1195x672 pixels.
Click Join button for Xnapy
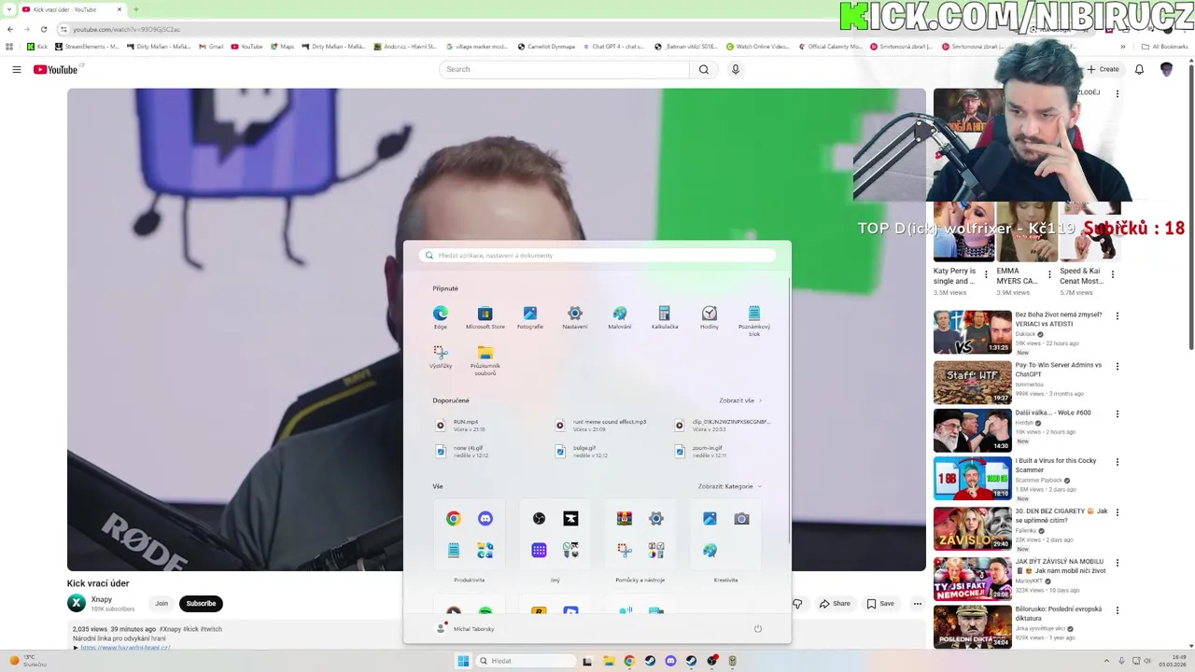[162, 604]
